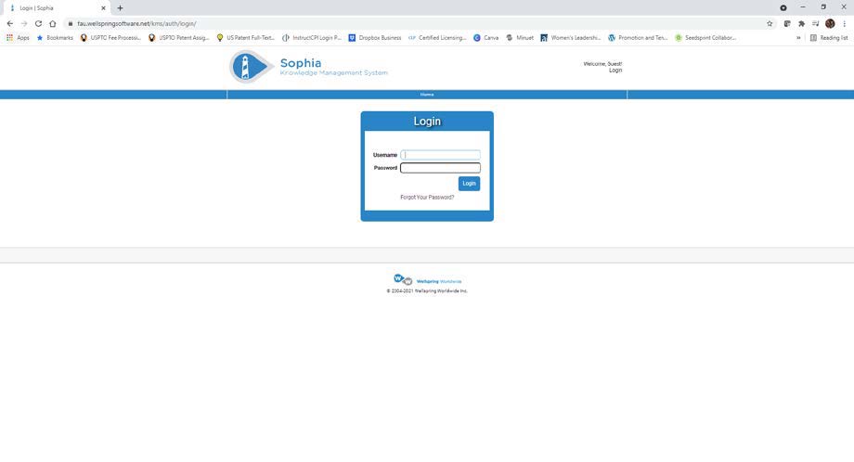Bookmark this page with the star icon
Screen dimensions: 854x462
coord(770,23)
